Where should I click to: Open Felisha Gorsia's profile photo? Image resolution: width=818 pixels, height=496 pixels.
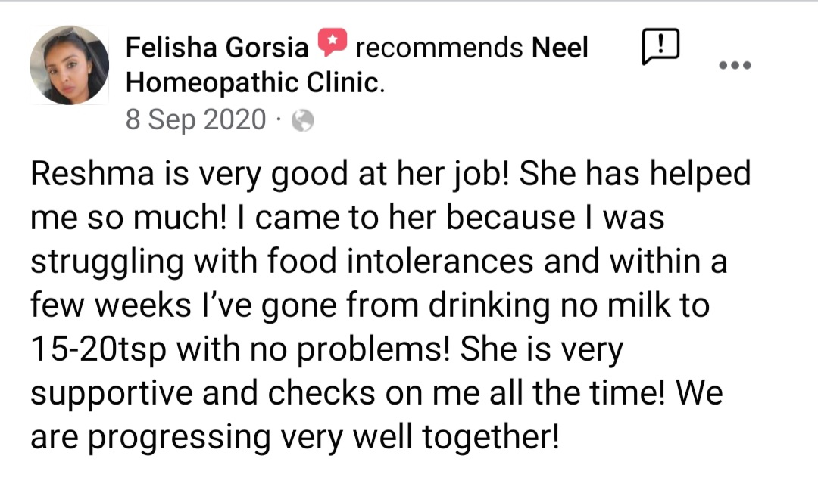tap(69, 65)
